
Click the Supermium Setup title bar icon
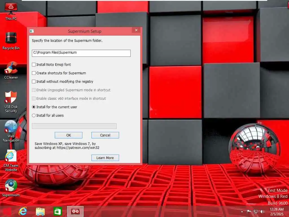(32, 31)
